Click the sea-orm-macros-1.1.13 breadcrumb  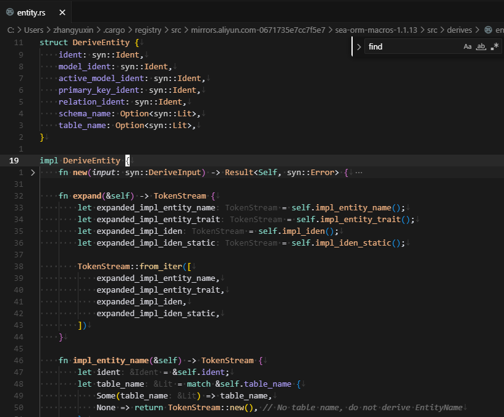(377, 30)
